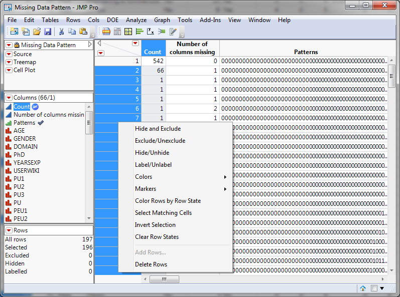Click the vertical scrollbar thumb of data table

pyautogui.click(x=391, y=76)
